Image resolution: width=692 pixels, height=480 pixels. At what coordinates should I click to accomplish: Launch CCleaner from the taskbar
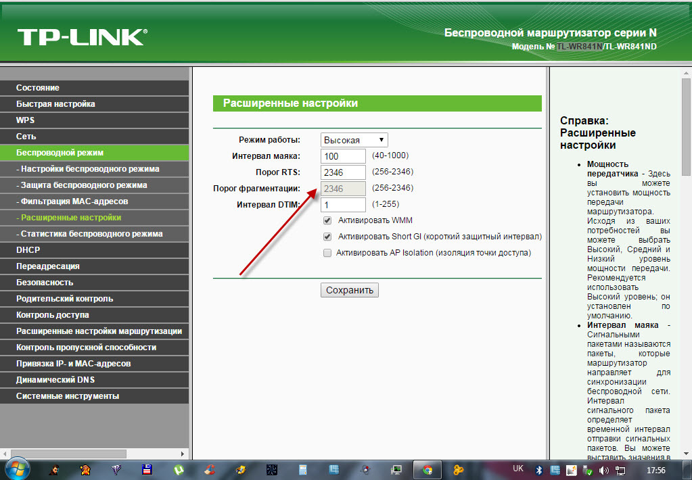(x=210, y=469)
